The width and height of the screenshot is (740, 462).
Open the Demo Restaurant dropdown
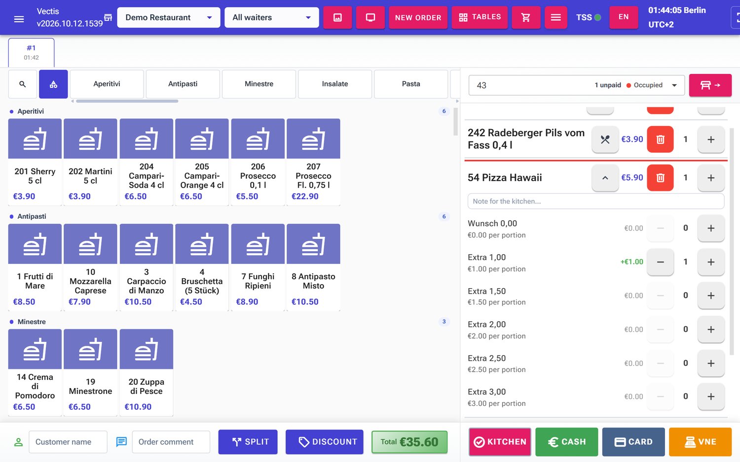pos(169,17)
